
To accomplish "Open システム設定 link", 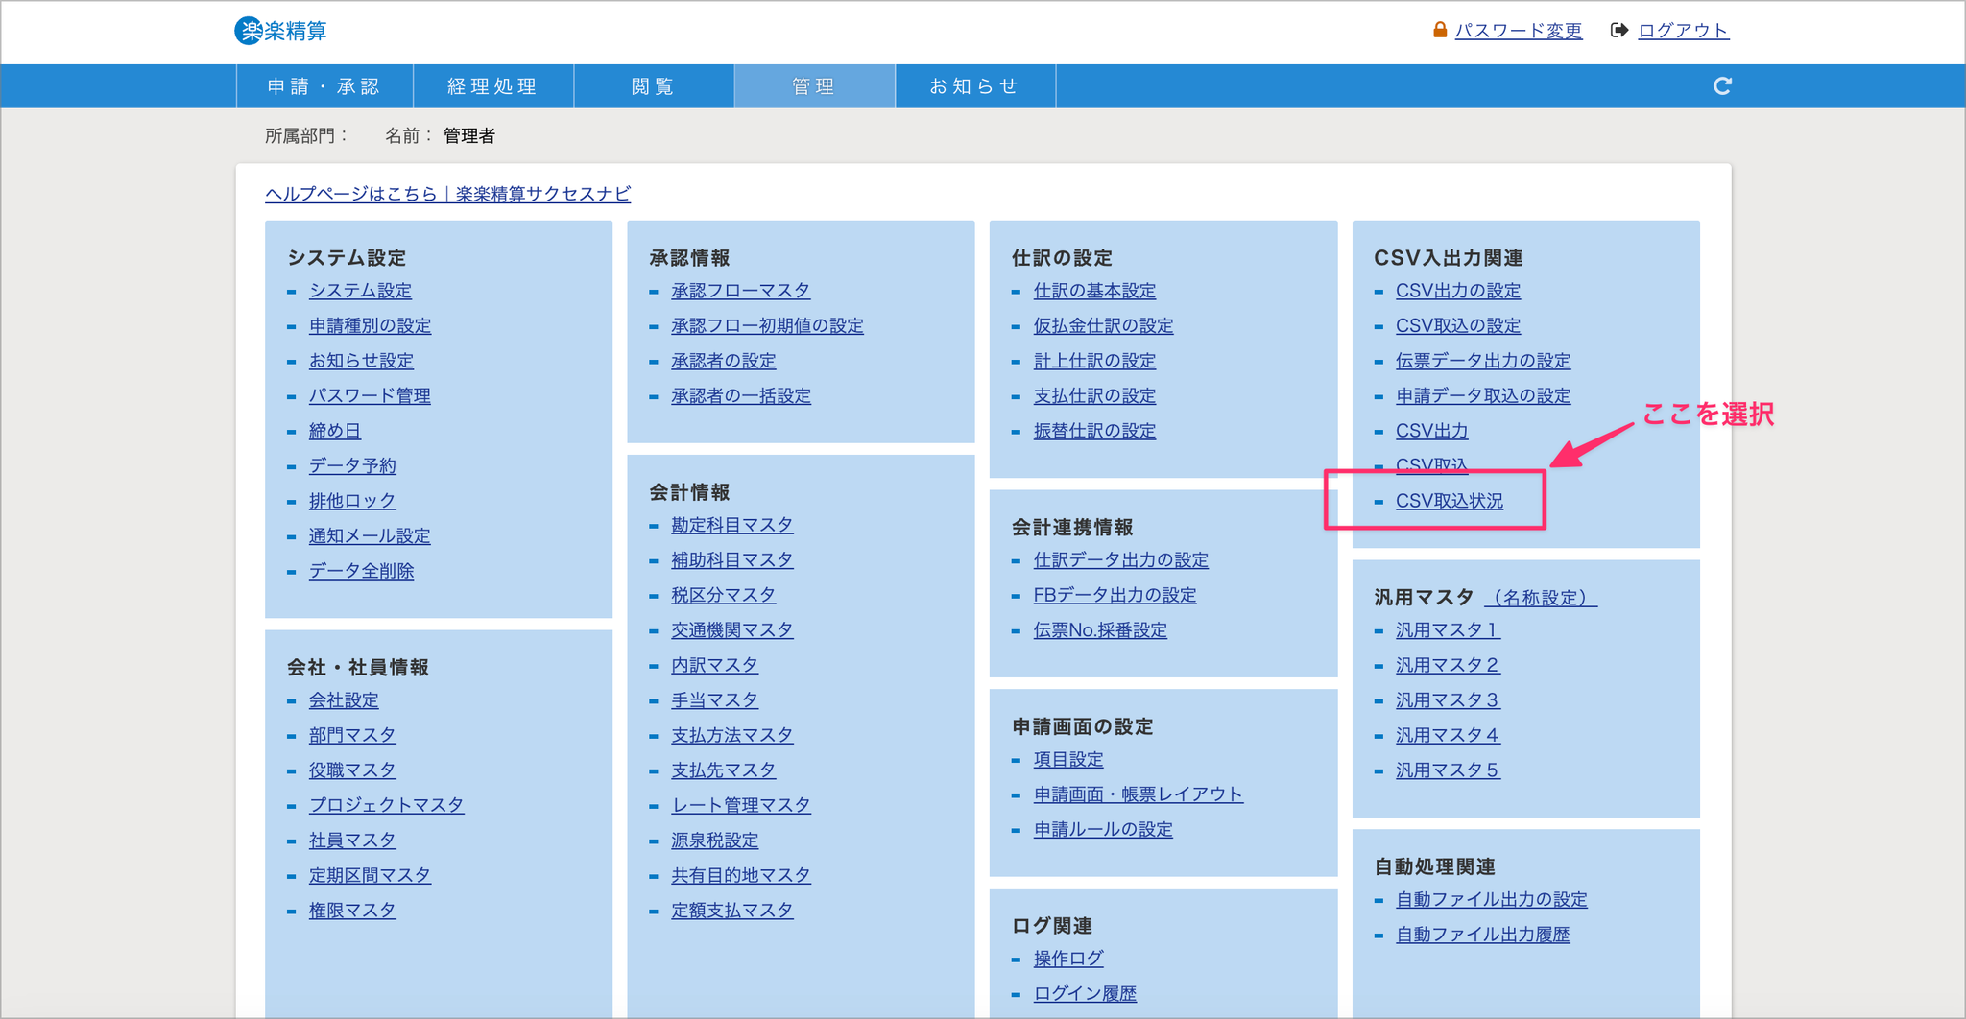I will [360, 291].
